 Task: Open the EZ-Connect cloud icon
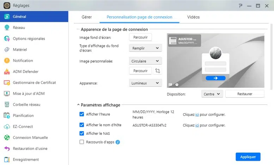[x=7, y=127]
